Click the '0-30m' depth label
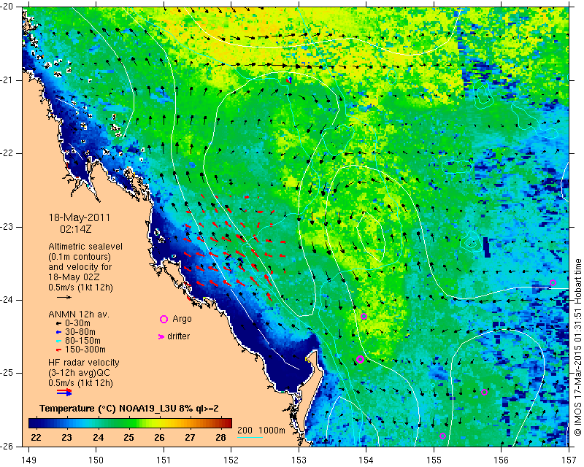The height and width of the screenshot is (467, 584). pyautogui.click(x=77, y=323)
